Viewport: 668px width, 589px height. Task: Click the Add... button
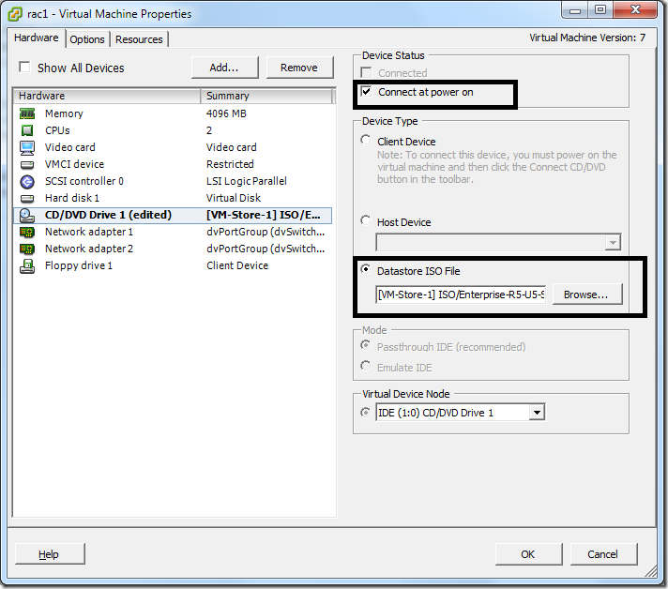click(224, 68)
